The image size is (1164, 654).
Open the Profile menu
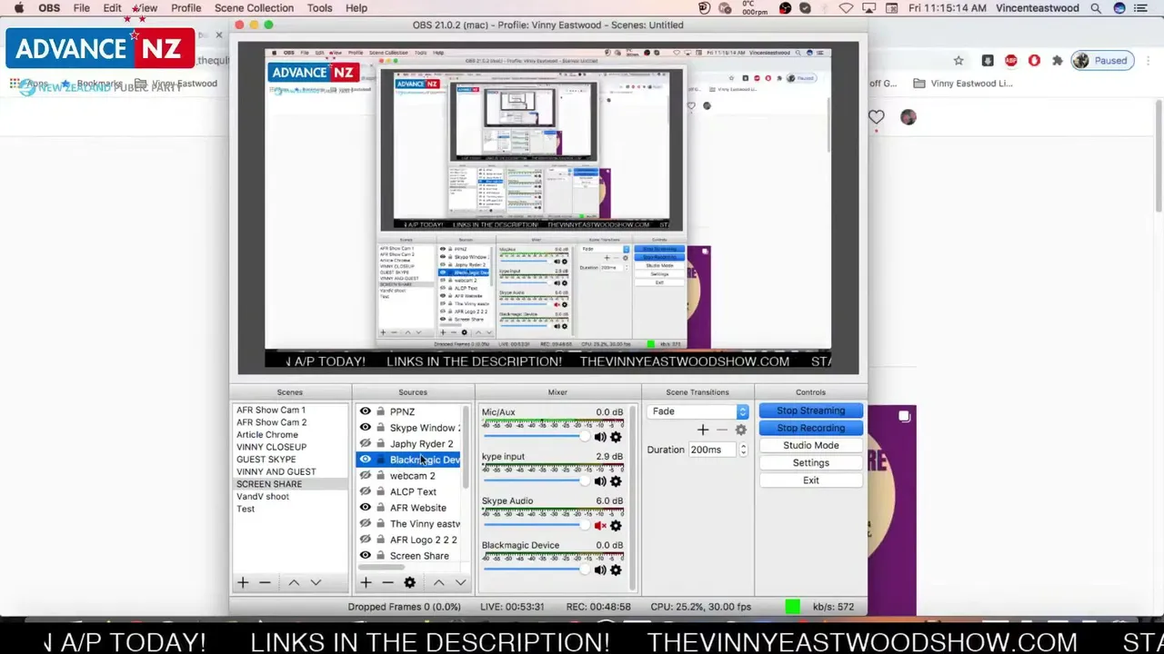(186, 8)
